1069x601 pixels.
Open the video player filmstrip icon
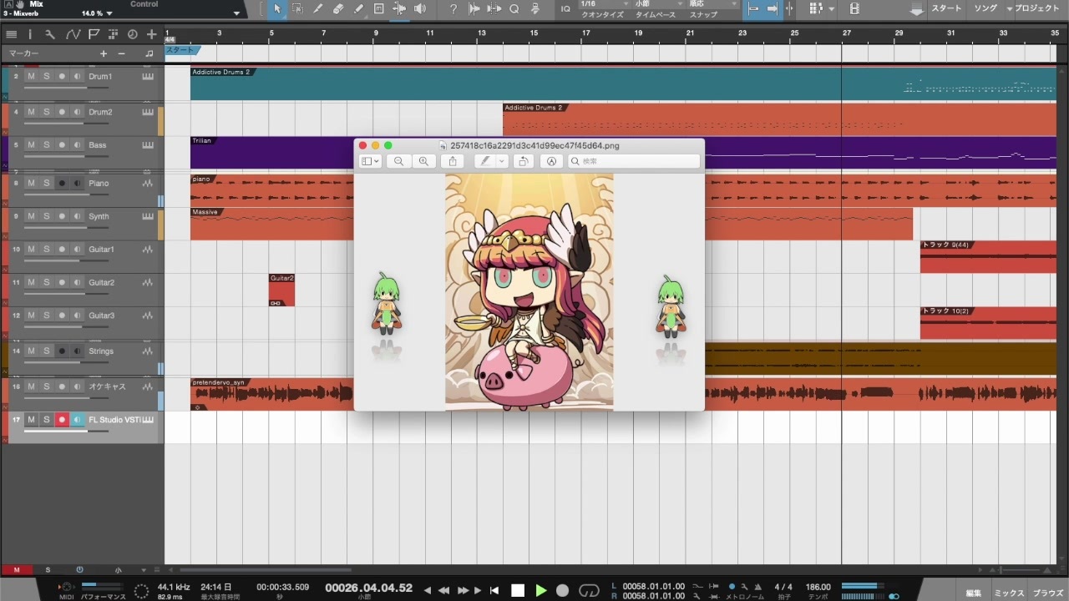[854, 9]
